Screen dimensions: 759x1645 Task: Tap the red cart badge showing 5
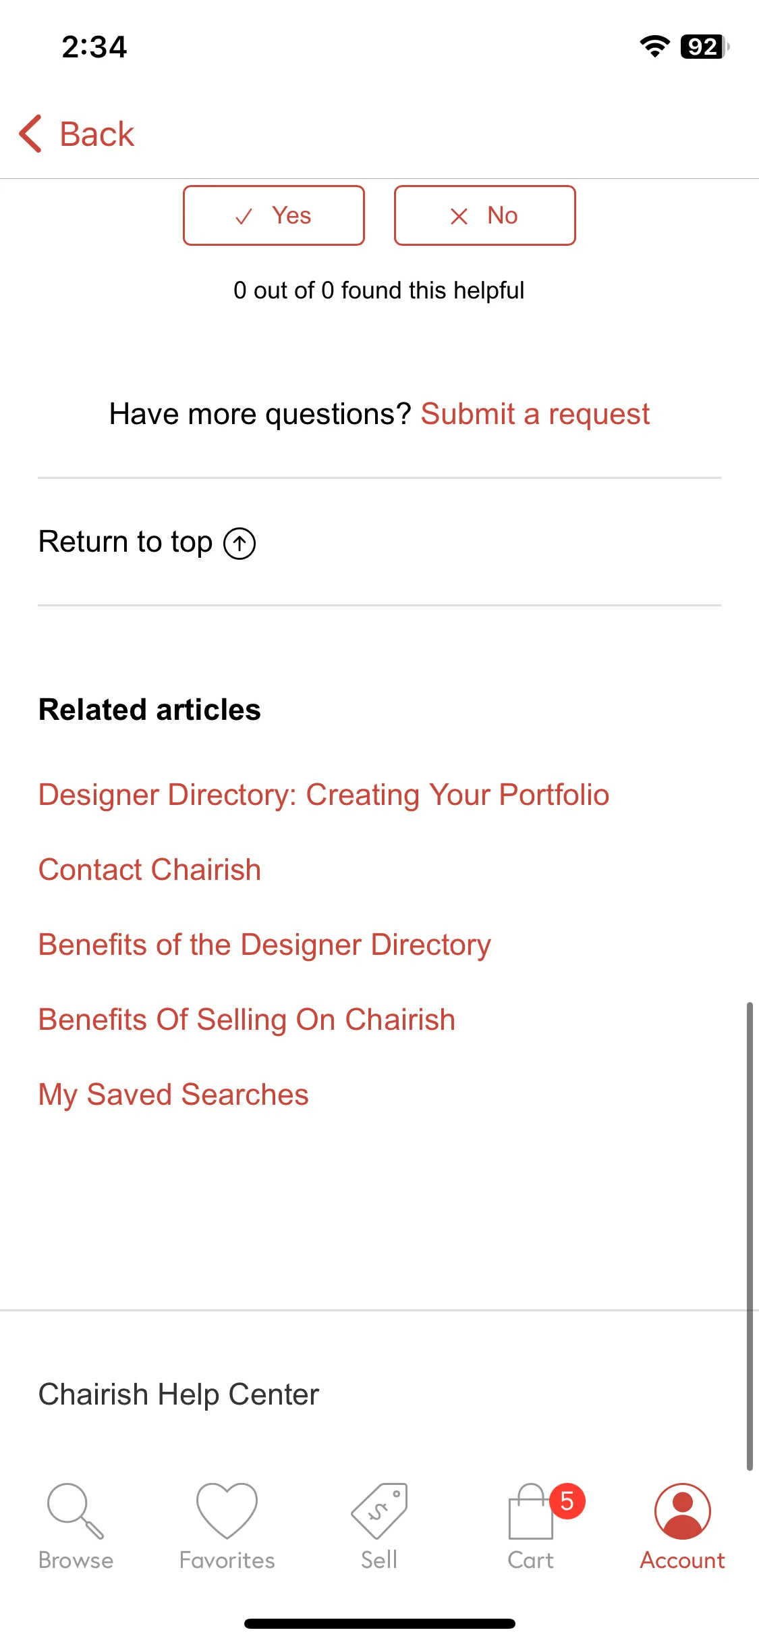pos(567,1501)
